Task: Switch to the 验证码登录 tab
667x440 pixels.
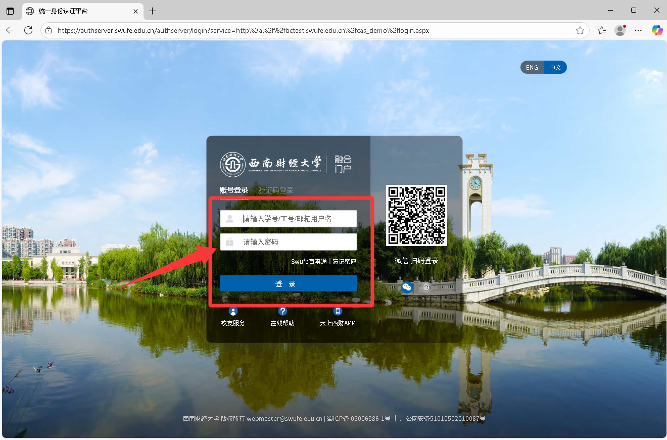Action: tap(276, 190)
